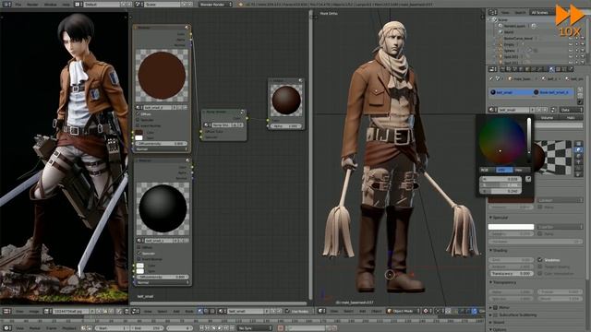591x332 pixels.
Task: Select the Compositing node tree type icon
Action: coord(206,311)
